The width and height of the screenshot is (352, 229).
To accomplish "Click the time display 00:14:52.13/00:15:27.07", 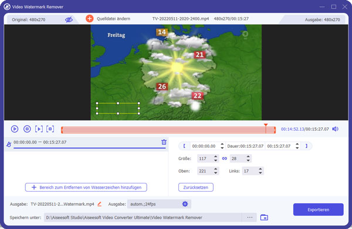I will [305, 129].
